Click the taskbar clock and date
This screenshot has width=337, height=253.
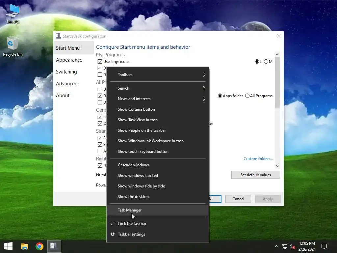(x=307, y=246)
